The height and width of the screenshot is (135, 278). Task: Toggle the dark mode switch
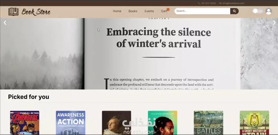258,11
